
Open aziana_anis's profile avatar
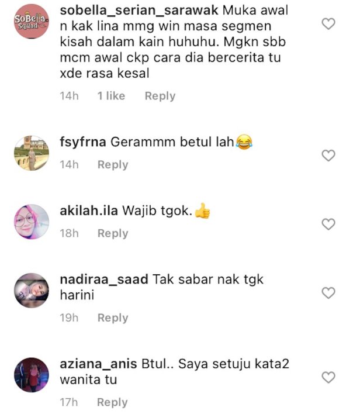(x=32, y=375)
